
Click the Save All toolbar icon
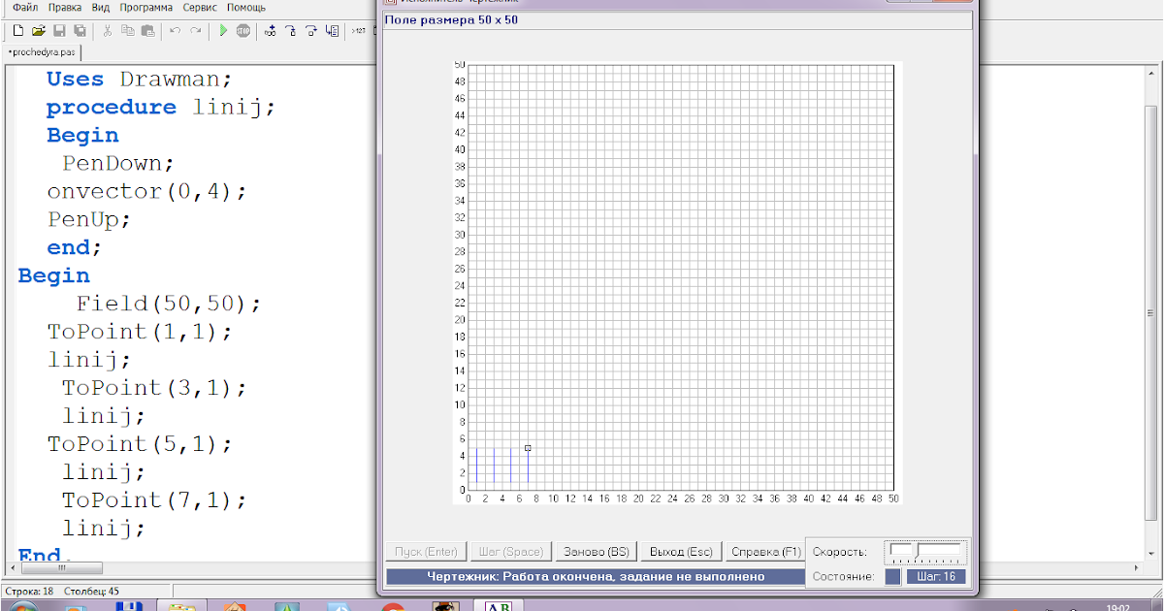pos(80,31)
